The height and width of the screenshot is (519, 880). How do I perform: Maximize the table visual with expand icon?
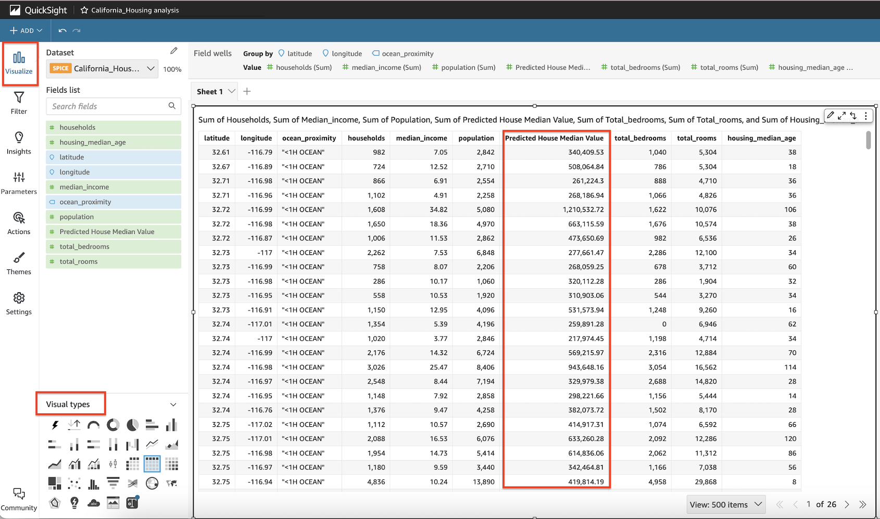(842, 116)
